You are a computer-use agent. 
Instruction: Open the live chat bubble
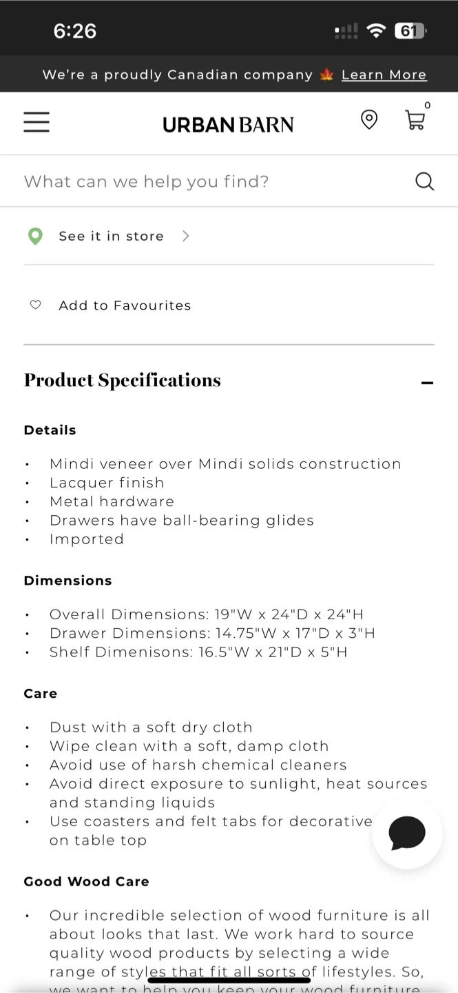point(407,833)
